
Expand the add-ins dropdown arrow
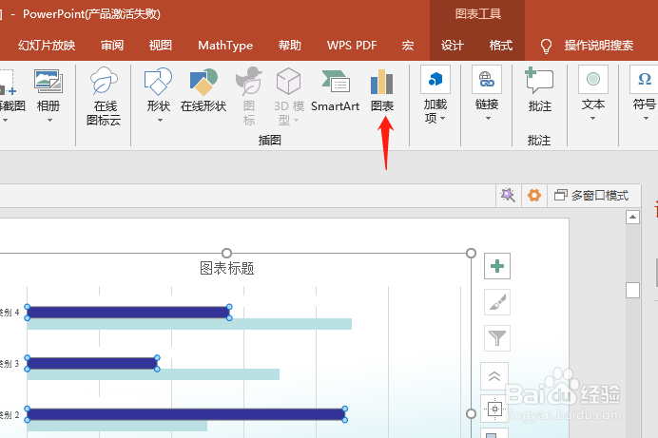coord(443,119)
